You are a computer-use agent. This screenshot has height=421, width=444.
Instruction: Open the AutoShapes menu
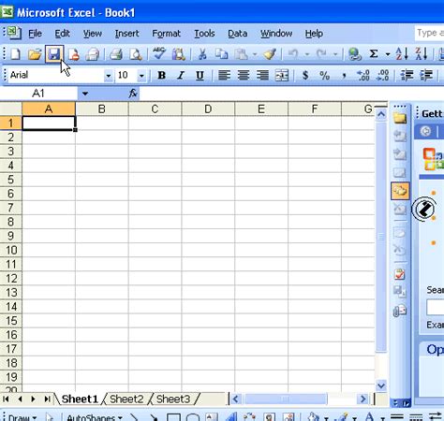coord(94,417)
